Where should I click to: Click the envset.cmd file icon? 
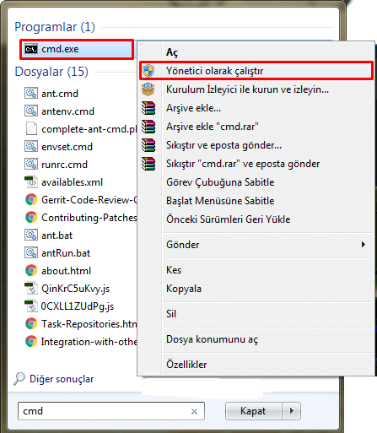31,147
